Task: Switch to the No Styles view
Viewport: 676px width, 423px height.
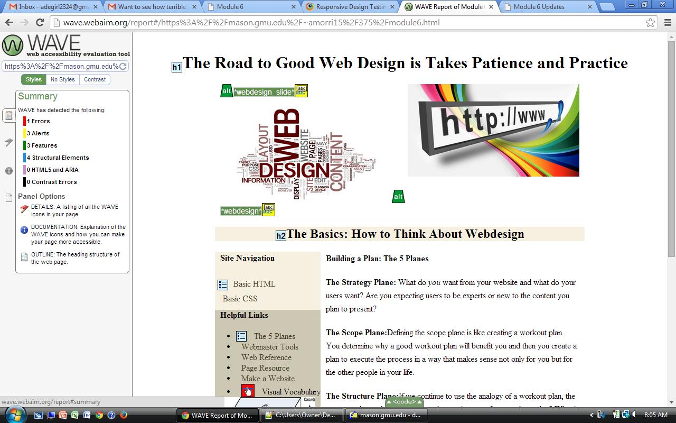Action: (x=63, y=79)
